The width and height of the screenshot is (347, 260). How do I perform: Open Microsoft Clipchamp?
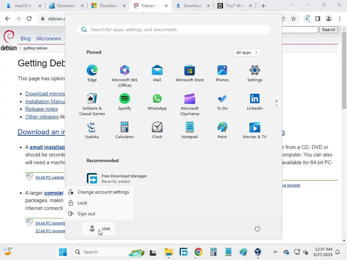coord(190,104)
